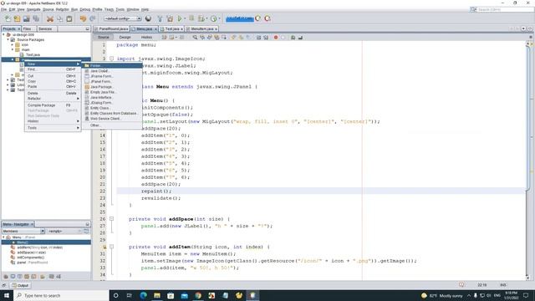535x301 pixels.
Task: Open File Explorer from taskbar
Action: pyautogui.click(x=157, y=295)
